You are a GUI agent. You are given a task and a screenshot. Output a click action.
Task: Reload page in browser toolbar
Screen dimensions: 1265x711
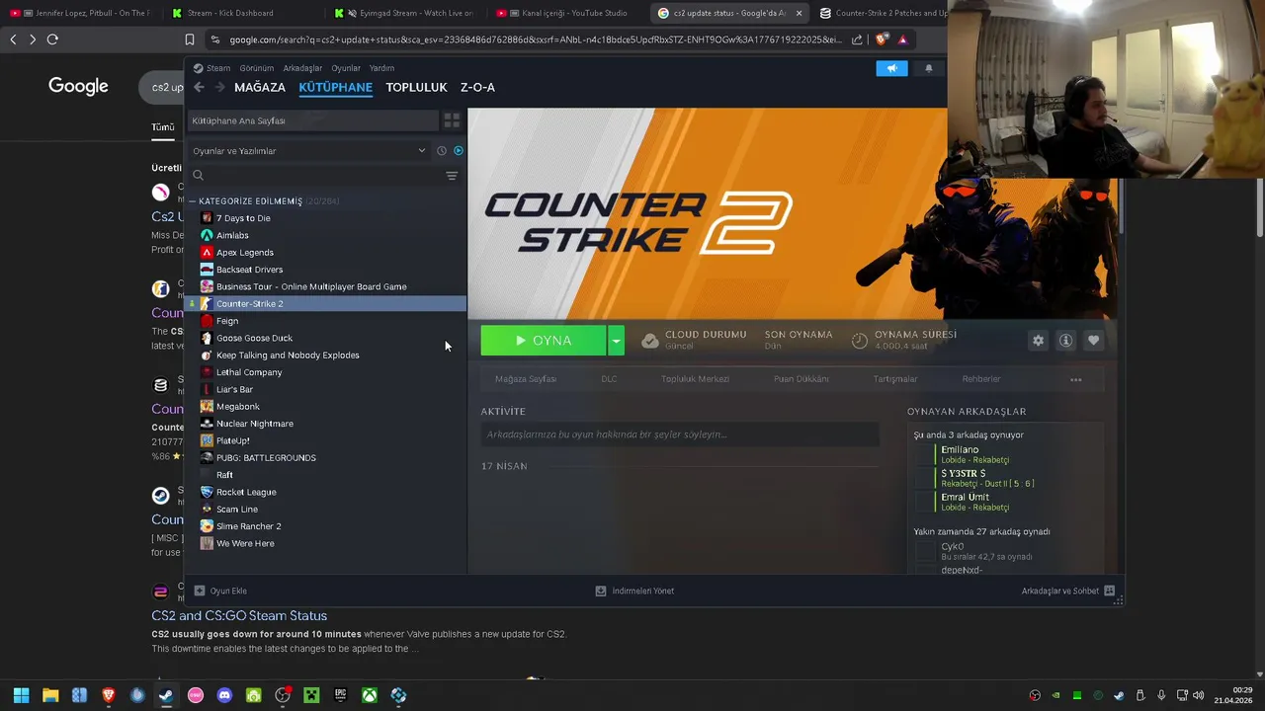point(52,39)
